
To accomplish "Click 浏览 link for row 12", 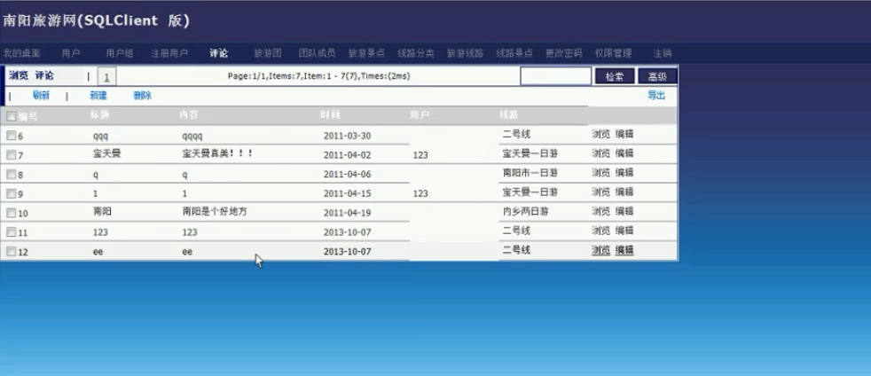I will click(600, 250).
